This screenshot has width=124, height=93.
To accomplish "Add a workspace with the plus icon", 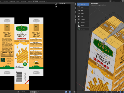I will pos(47,1).
